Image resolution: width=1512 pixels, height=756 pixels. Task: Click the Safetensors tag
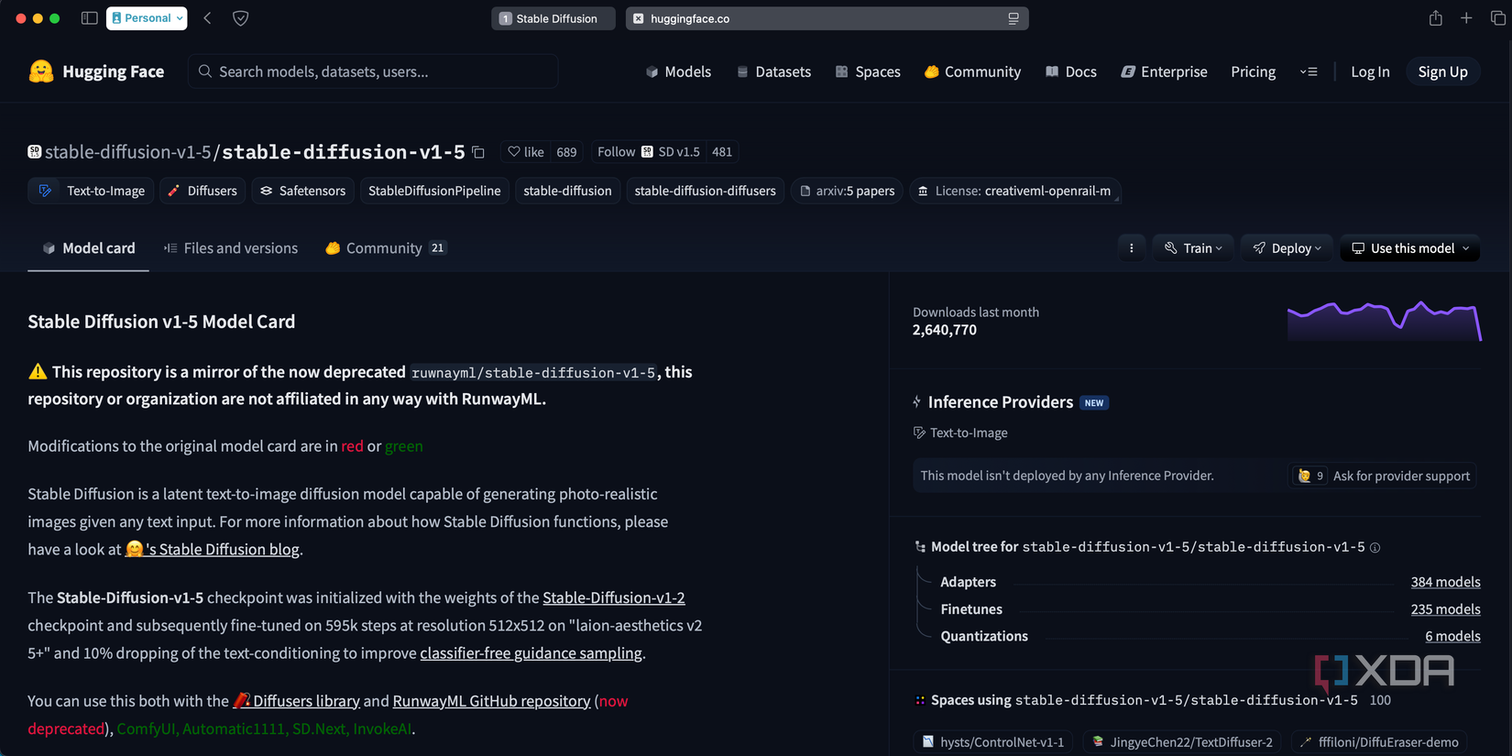(x=302, y=191)
